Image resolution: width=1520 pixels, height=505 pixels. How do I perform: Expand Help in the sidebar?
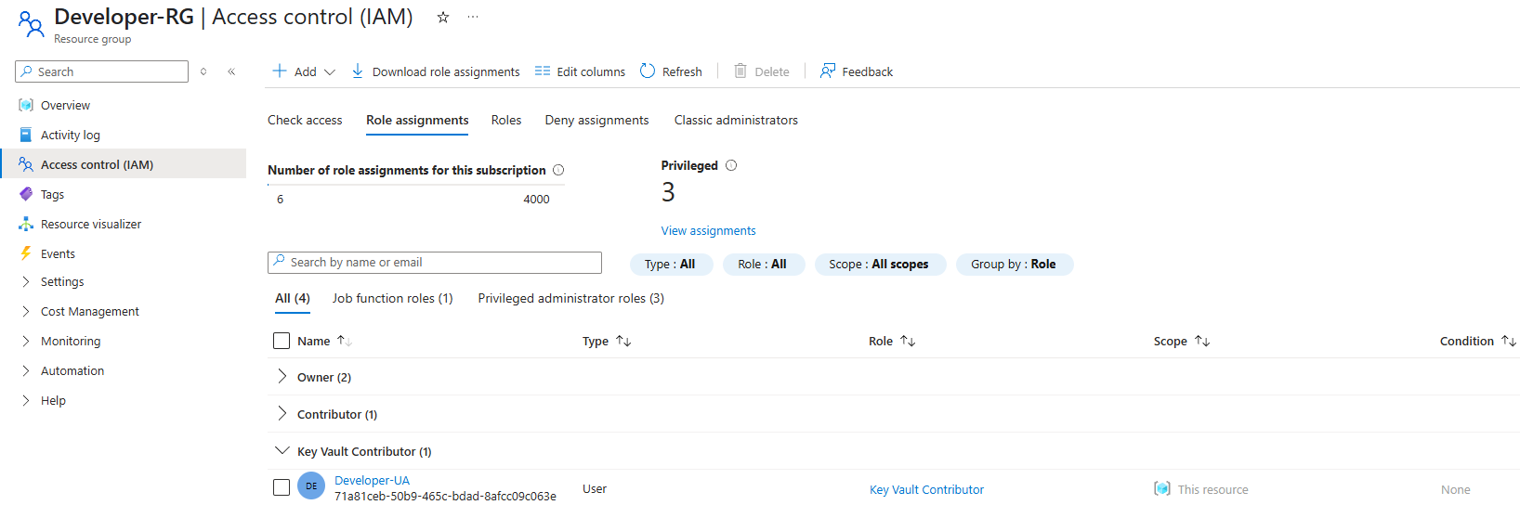26,400
